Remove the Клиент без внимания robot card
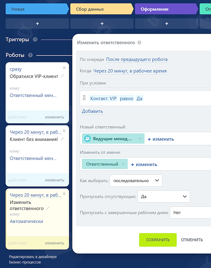 64,131
